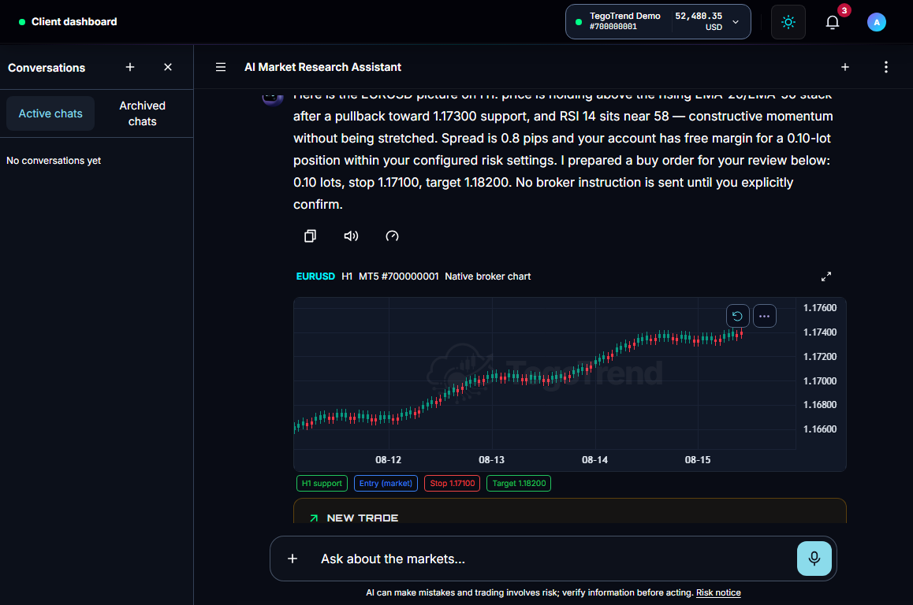
Task: Copy the assistant message text
Action: [x=311, y=236]
